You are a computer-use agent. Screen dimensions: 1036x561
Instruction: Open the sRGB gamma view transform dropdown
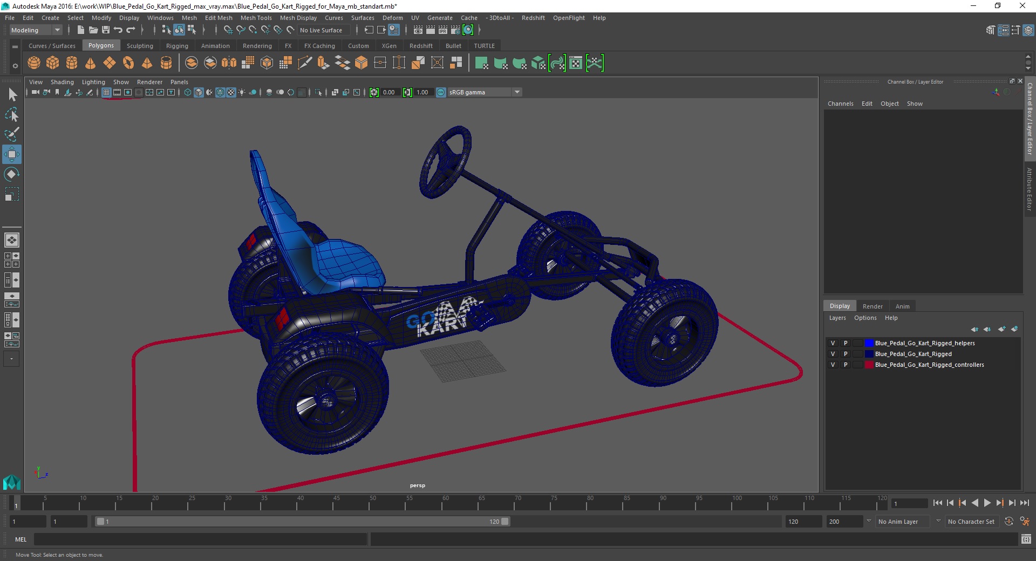pyautogui.click(x=485, y=92)
